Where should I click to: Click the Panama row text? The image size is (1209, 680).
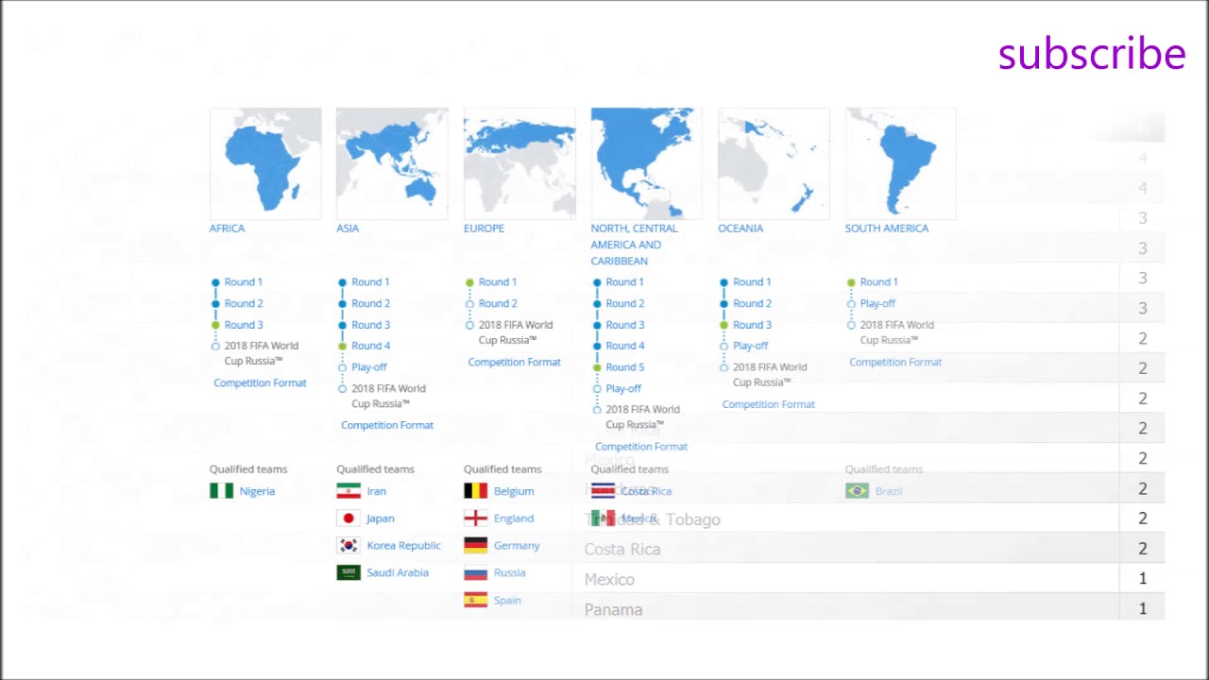point(613,610)
